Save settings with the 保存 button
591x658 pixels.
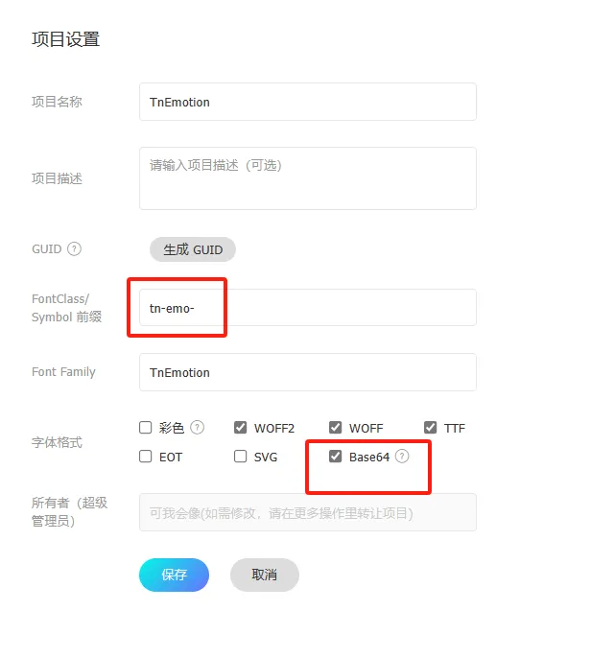tap(174, 575)
